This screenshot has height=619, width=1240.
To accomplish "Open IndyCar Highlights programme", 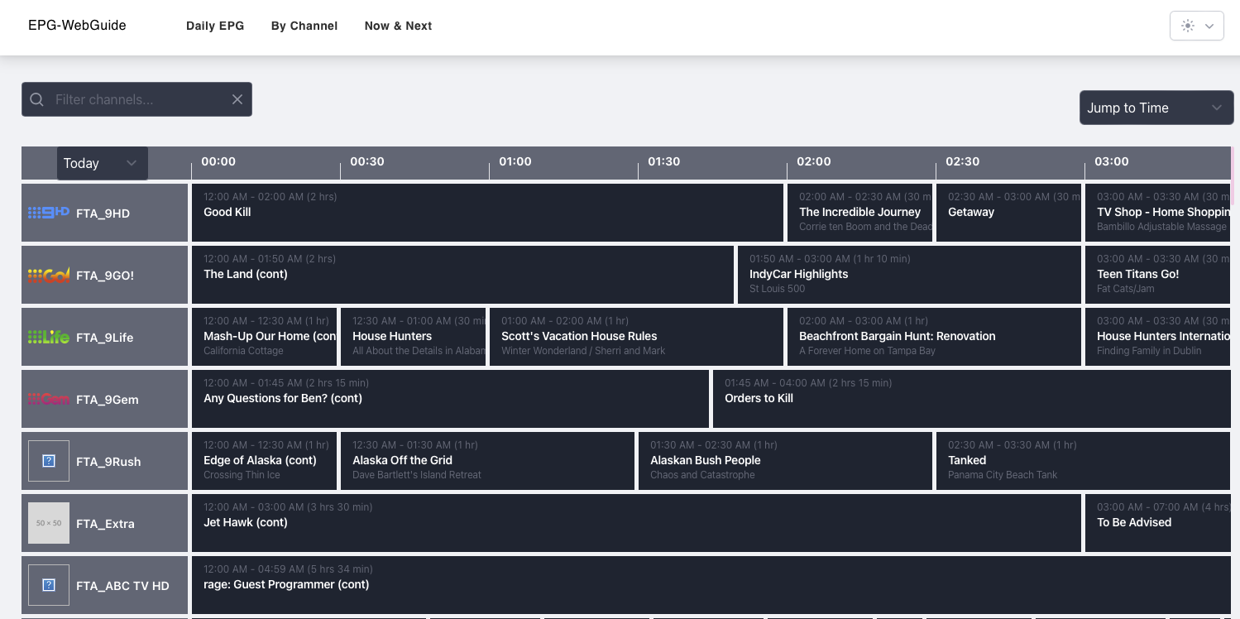I will (909, 275).
